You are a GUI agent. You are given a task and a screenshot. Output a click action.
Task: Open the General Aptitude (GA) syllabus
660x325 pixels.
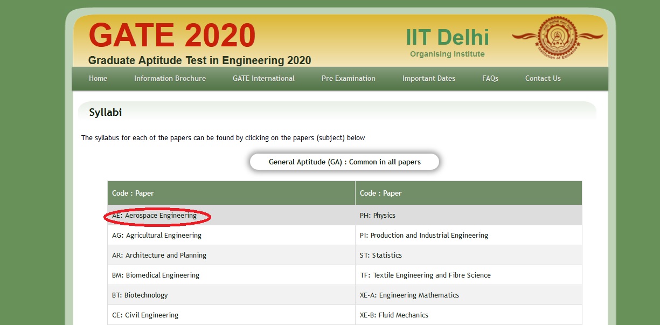click(x=344, y=161)
